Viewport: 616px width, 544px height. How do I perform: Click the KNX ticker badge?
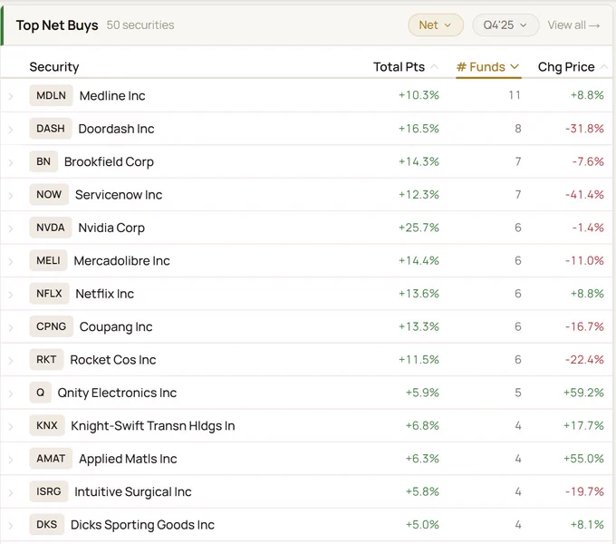47,426
